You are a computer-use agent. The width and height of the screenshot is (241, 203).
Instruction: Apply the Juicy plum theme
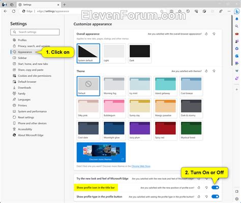coord(140,130)
